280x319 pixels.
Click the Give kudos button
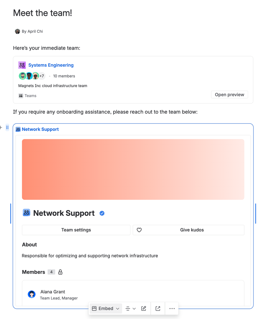(188, 230)
